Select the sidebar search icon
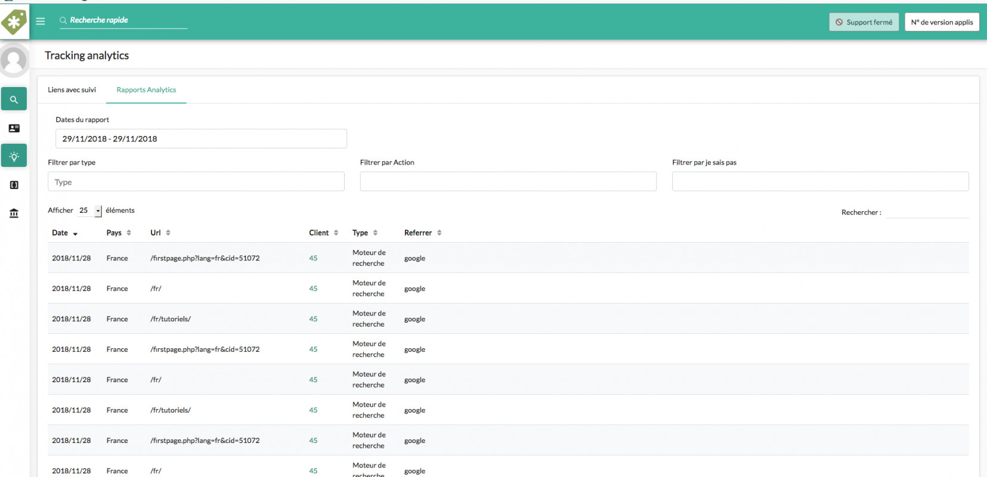This screenshot has height=477, width=987. [x=14, y=99]
